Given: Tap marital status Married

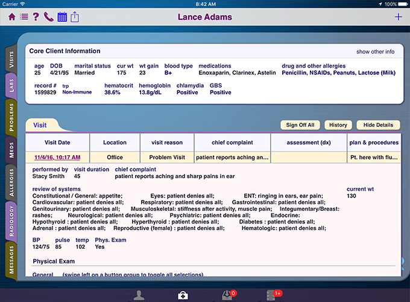Looking at the screenshot, I should click(84, 73).
